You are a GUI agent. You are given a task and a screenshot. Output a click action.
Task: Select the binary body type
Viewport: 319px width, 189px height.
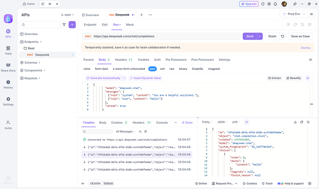(183, 69)
